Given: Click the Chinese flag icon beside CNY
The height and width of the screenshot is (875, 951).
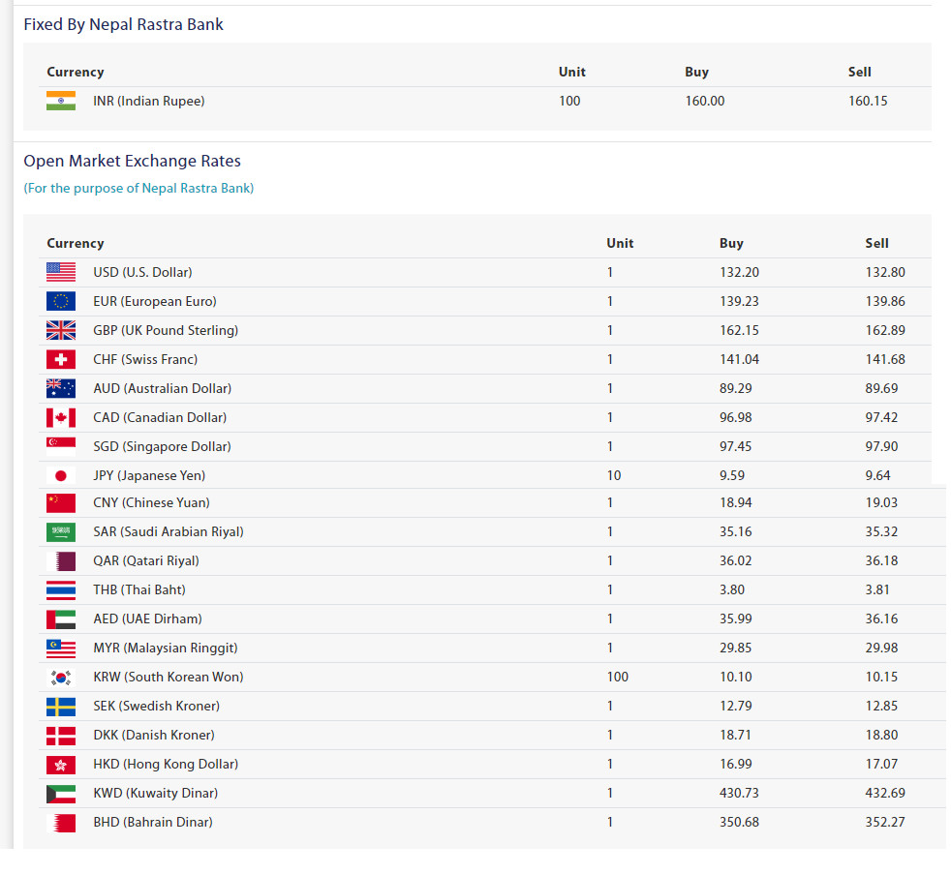Looking at the screenshot, I should (61, 503).
